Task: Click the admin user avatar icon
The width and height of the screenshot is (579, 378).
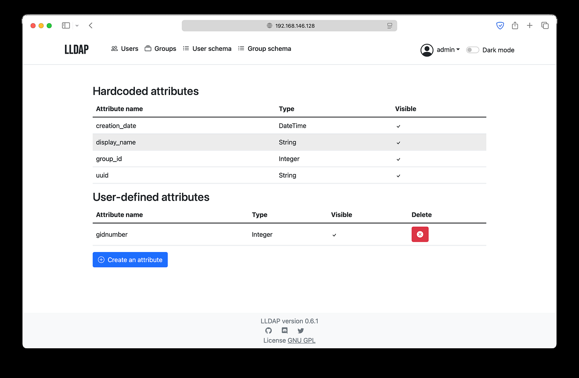Action: click(427, 50)
